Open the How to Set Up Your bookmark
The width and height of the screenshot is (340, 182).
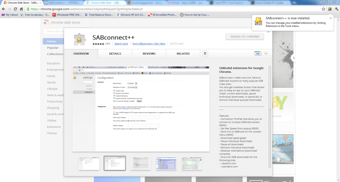pos(195,15)
